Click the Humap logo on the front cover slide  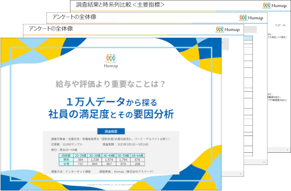[x=111, y=61]
